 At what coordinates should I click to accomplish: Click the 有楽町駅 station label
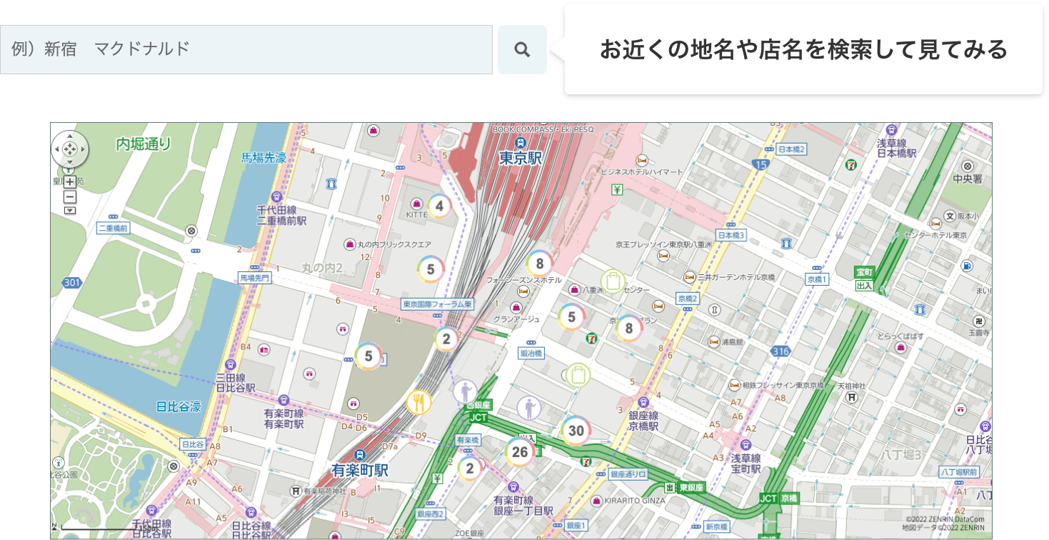[x=361, y=471]
